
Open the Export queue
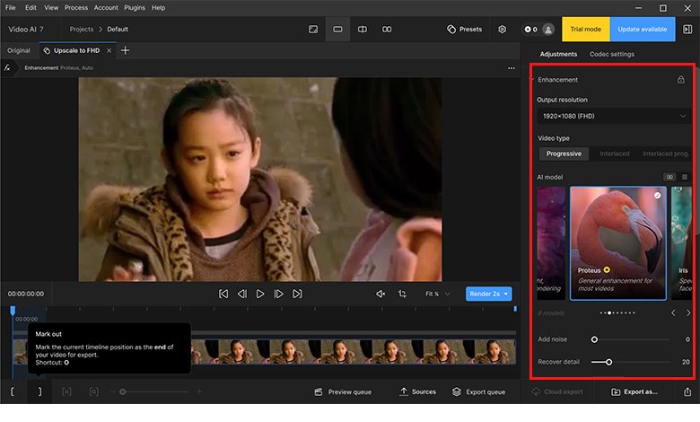tap(478, 391)
